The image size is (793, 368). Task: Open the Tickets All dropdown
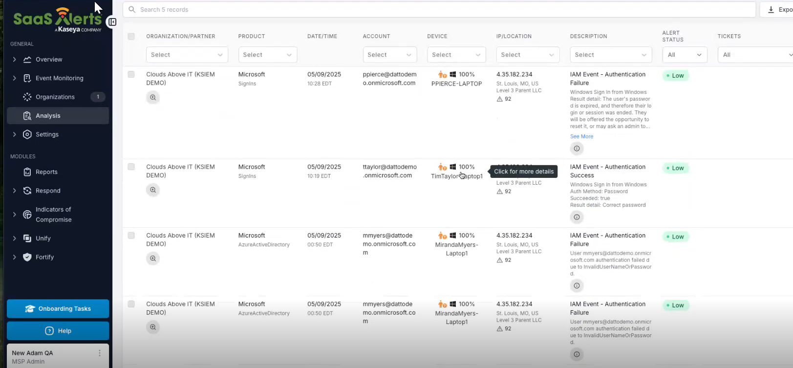tap(755, 55)
